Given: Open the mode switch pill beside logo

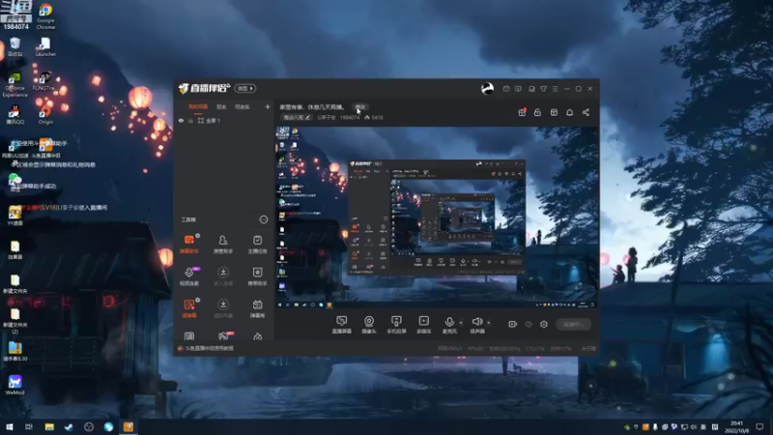Looking at the screenshot, I should tap(245, 88).
